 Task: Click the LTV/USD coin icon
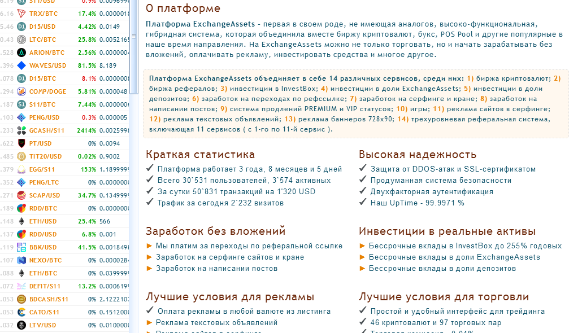coord(21,325)
